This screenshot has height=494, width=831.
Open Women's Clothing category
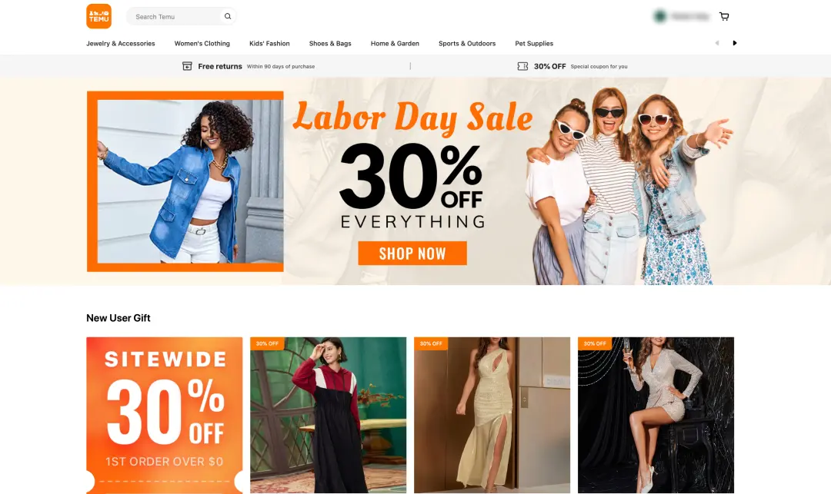coord(202,43)
